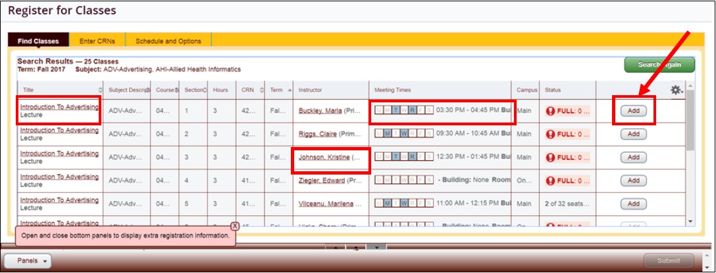Click the sort arrows on Title column
Viewport: 716px width, 273px height.
[100, 90]
